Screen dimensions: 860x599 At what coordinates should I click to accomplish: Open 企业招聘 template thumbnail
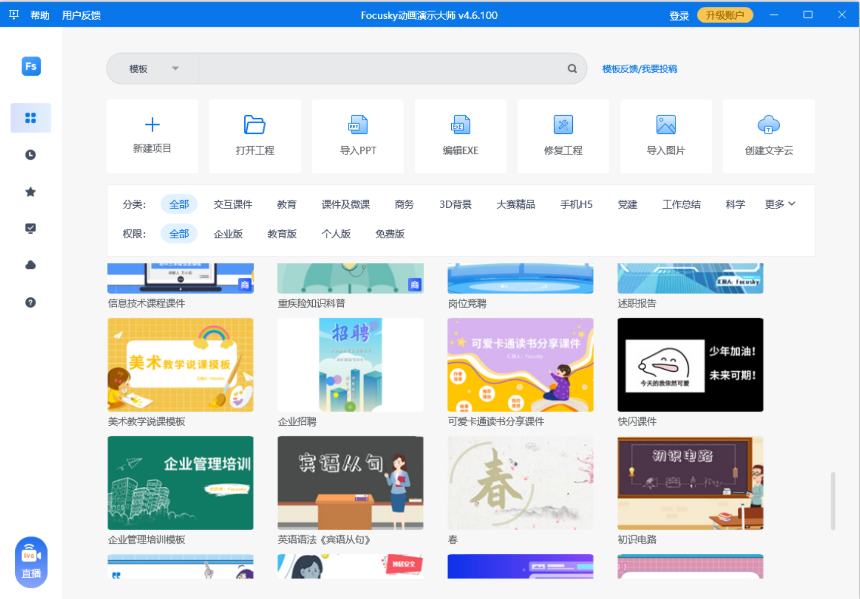(x=350, y=365)
